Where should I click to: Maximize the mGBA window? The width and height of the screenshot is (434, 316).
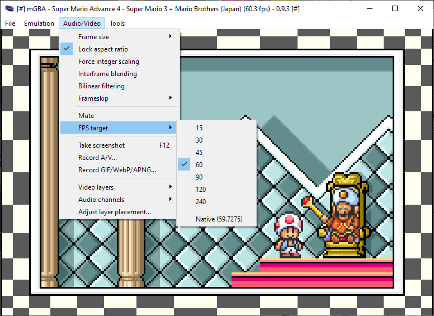[x=395, y=8]
